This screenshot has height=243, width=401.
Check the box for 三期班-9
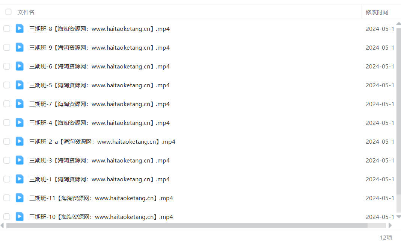(x=7, y=47)
